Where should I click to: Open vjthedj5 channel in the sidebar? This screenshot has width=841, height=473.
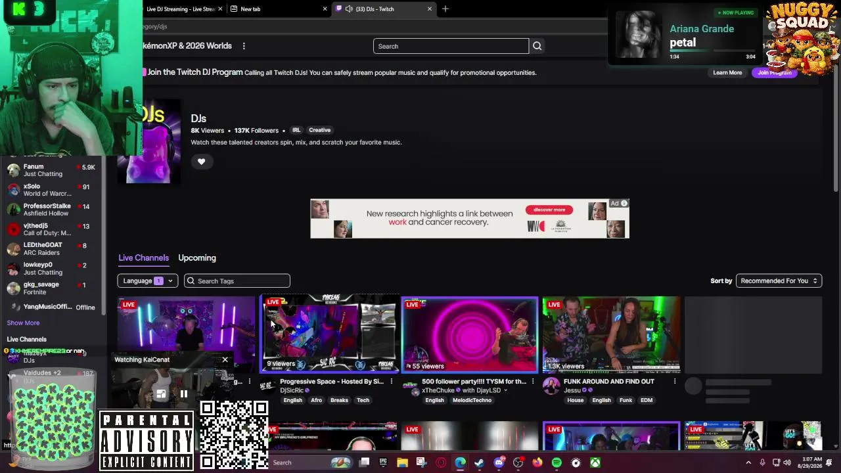(x=53, y=229)
